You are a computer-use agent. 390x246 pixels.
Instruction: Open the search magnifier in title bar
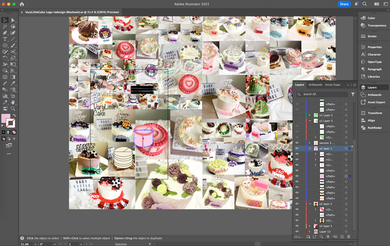[x=364, y=4]
